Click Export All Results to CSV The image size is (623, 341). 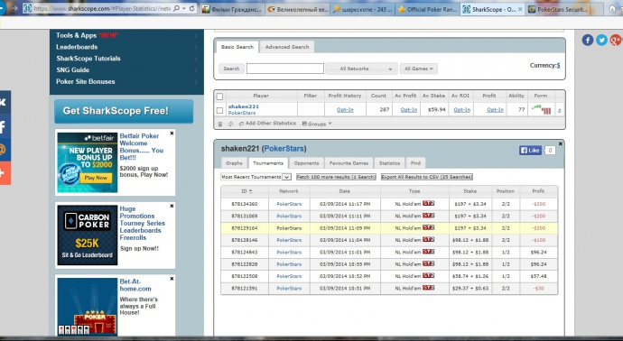(427, 177)
